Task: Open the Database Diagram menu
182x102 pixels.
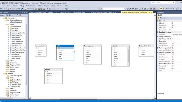Action: click(43, 6)
